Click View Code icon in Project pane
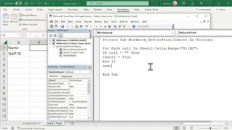 coord(51,36)
